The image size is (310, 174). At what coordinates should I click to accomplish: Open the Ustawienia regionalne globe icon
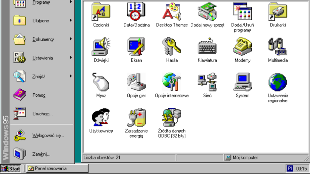pos(278,82)
